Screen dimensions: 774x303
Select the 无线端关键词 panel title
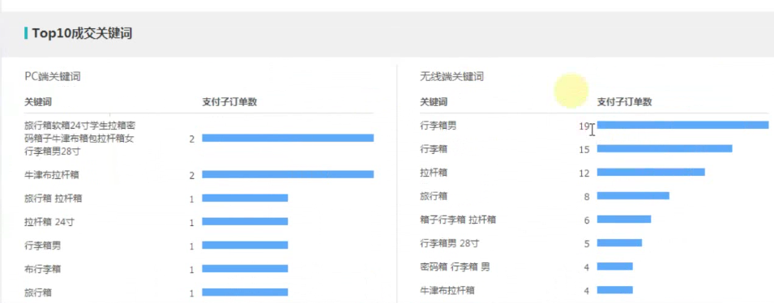point(451,76)
